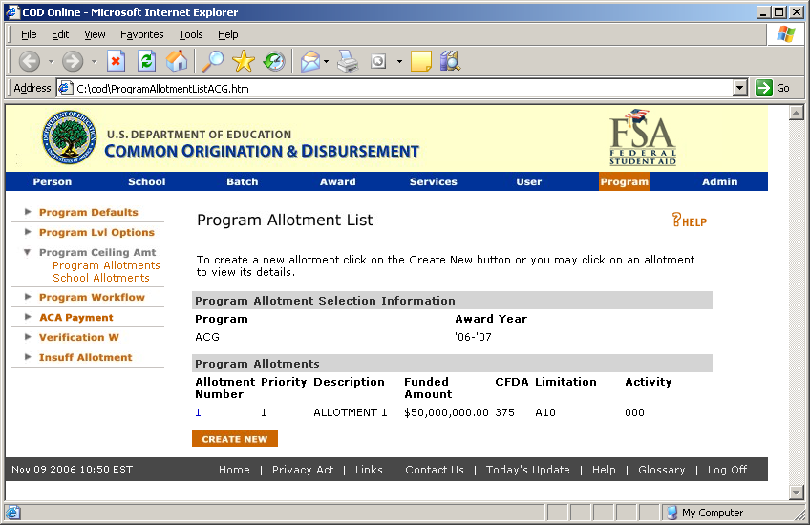Expand the Program Defaults sidebar section
This screenshot has height=525, width=810.
click(88, 212)
